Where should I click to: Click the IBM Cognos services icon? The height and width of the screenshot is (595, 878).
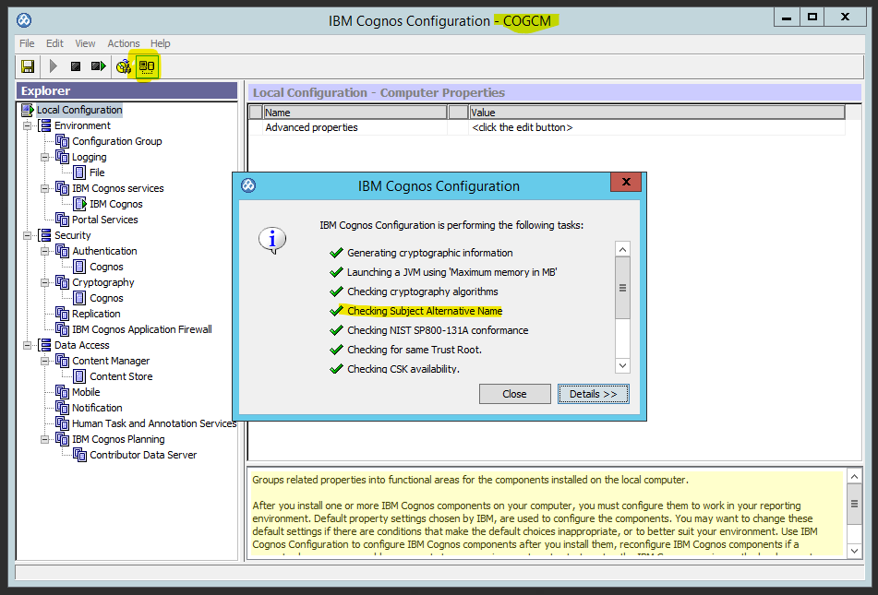62,188
